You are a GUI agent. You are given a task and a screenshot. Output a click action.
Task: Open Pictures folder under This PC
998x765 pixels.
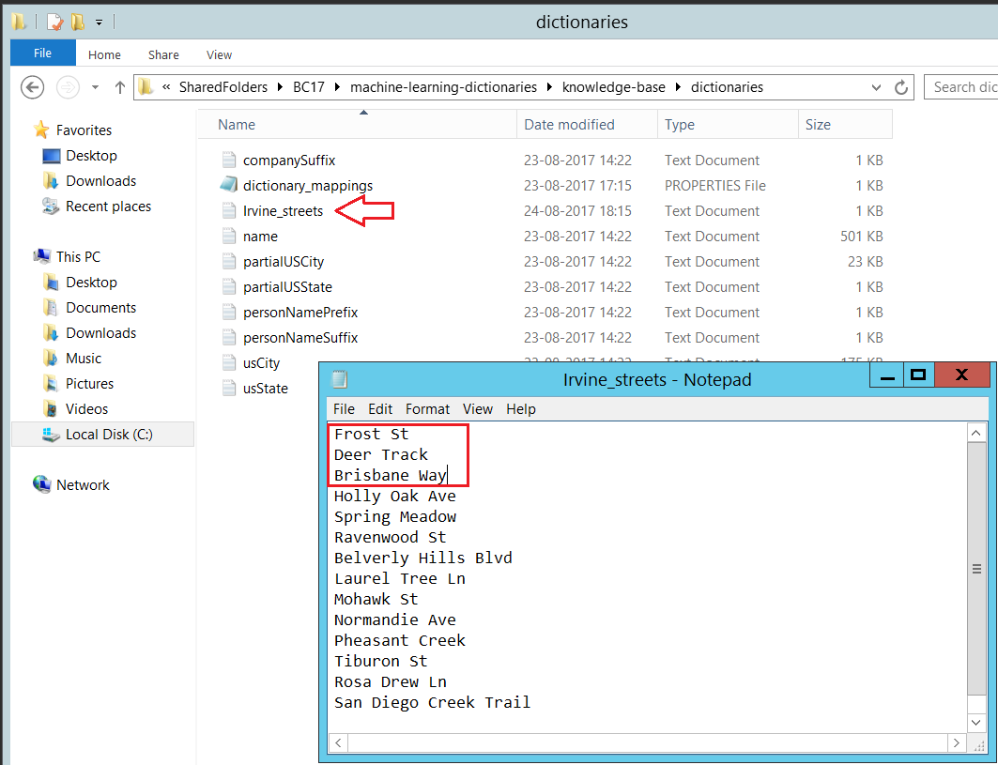[89, 384]
